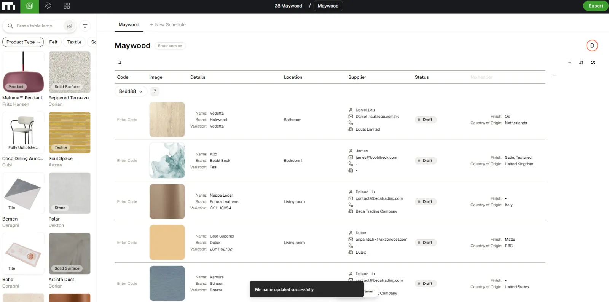Viewport: 609px width, 302px height.
Task: Click the Katsura blue fabric swatch
Action: (167, 284)
